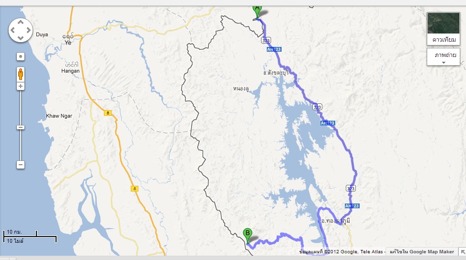466x260 pixels.
Task: Click the 323 highway shield near Sangkhlaburi
Action: 266,40
